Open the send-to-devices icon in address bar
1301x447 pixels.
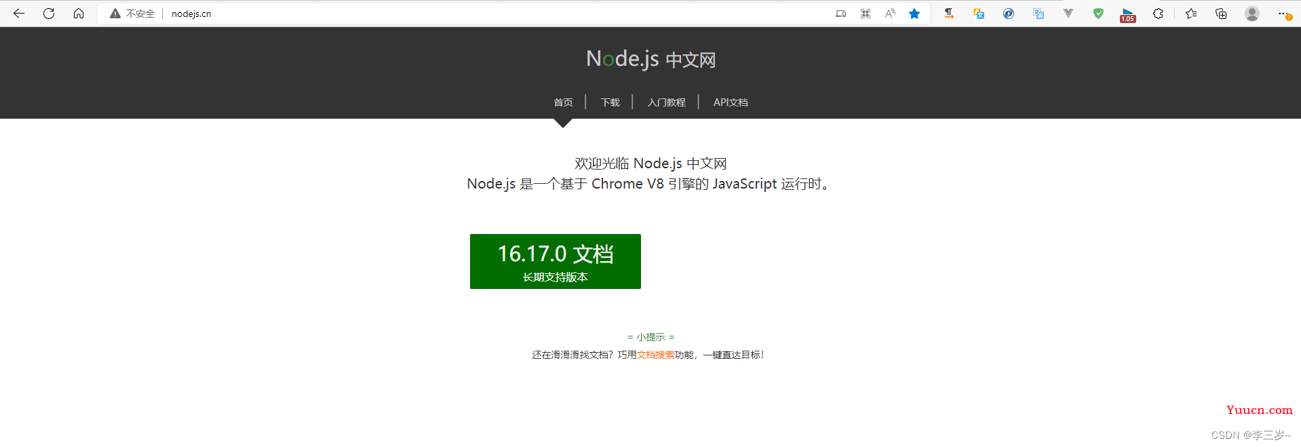[x=841, y=14]
